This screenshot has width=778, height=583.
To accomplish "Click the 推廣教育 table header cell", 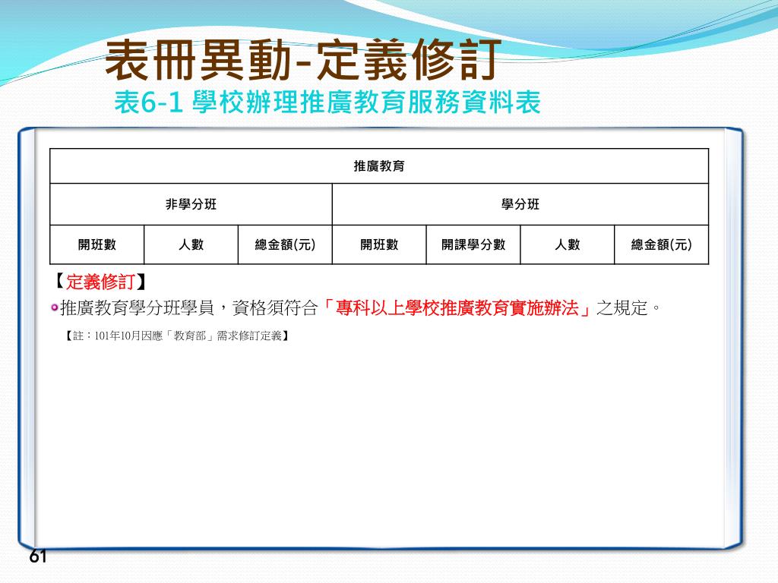I will [x=379, y=166].
